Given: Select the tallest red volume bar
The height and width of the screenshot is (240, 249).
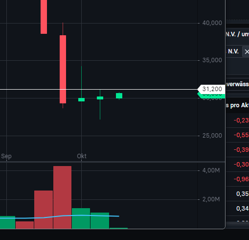Looking at the screenshot, I should pyautogui.click(x=62, y=197).
